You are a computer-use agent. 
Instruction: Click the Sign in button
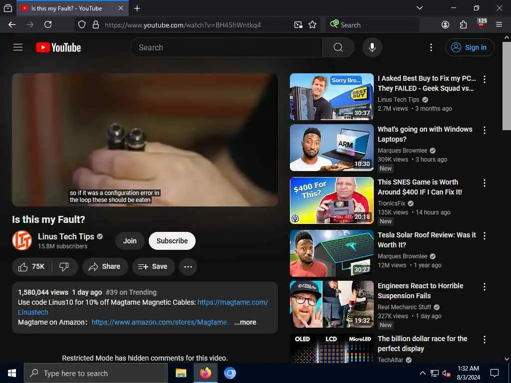(469, 47)
